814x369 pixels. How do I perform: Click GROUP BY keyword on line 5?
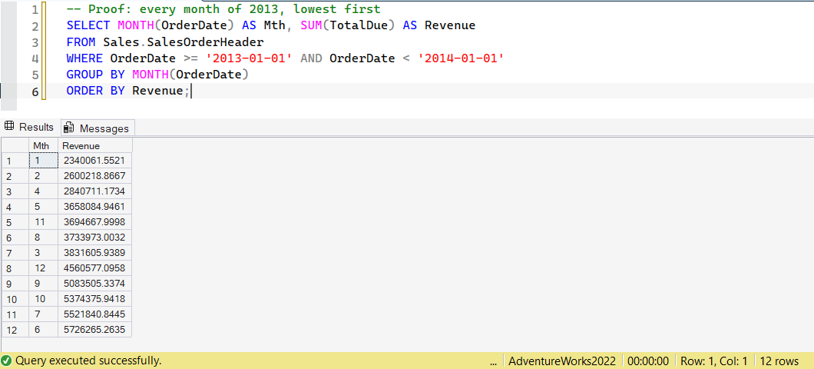coord(95,75)
